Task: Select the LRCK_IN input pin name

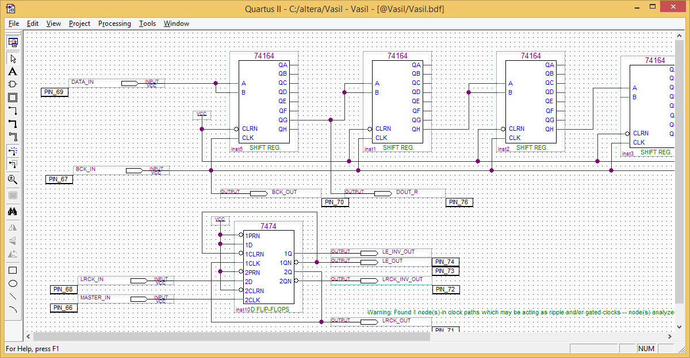Action: click(92, 279)
